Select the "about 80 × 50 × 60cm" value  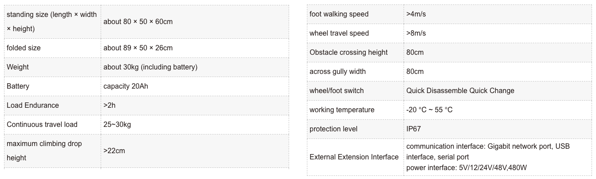(x=138, y=21)
